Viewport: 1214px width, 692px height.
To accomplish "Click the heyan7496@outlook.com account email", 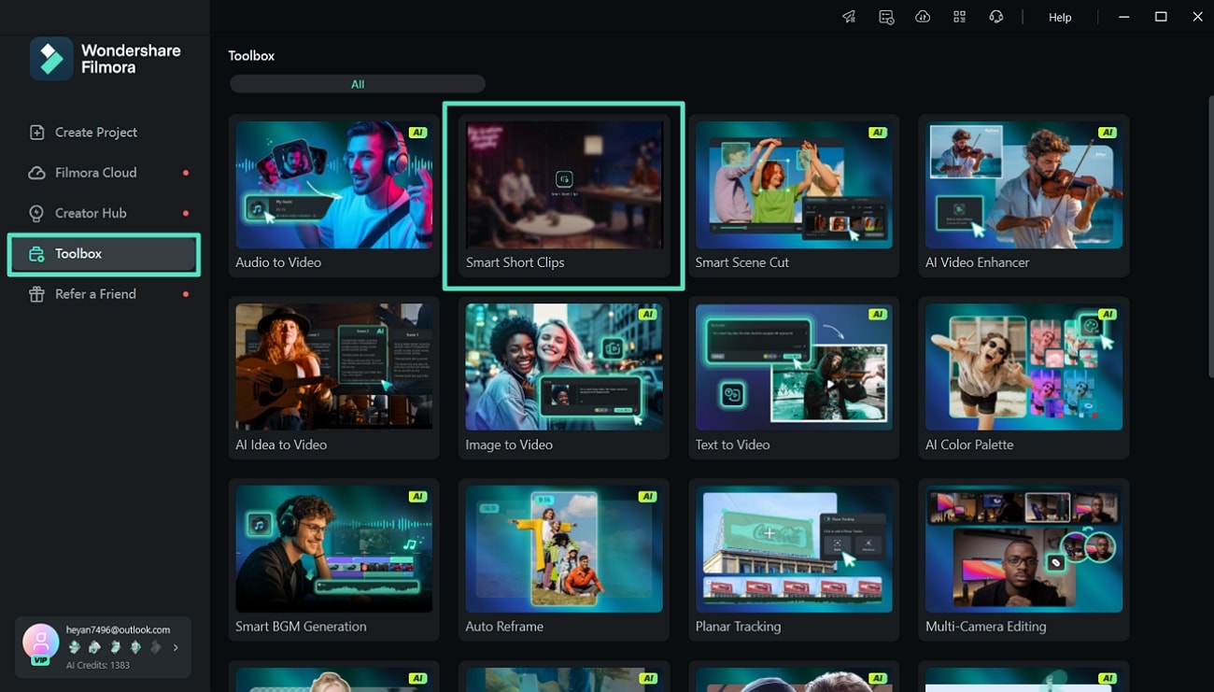I will [118, 629].
